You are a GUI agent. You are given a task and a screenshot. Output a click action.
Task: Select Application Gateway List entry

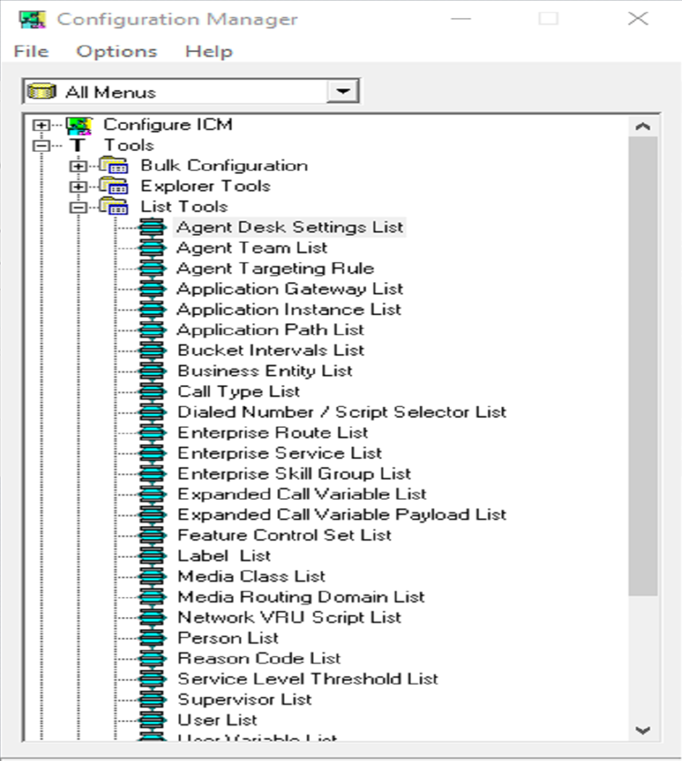290,289
